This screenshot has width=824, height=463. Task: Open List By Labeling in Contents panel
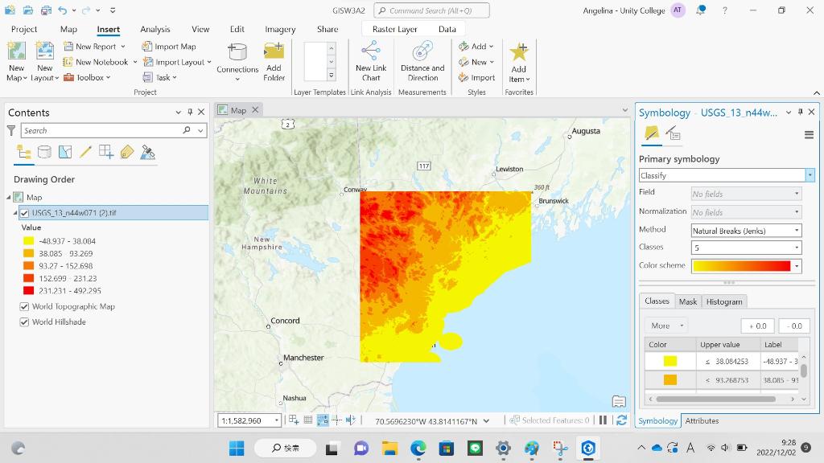pyautogui.click(x=126, y=152)
